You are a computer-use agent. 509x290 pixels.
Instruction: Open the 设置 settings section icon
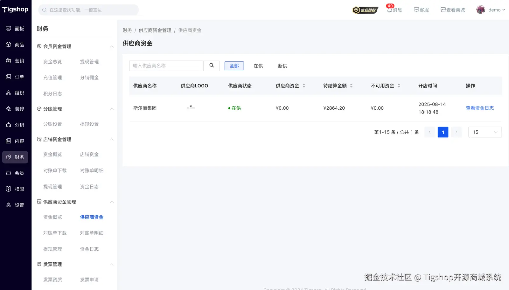(9, 205)
